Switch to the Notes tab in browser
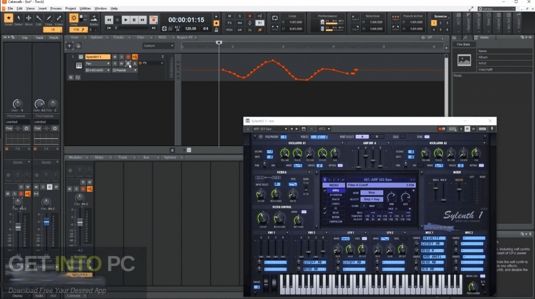 click(x=484, y=37)
